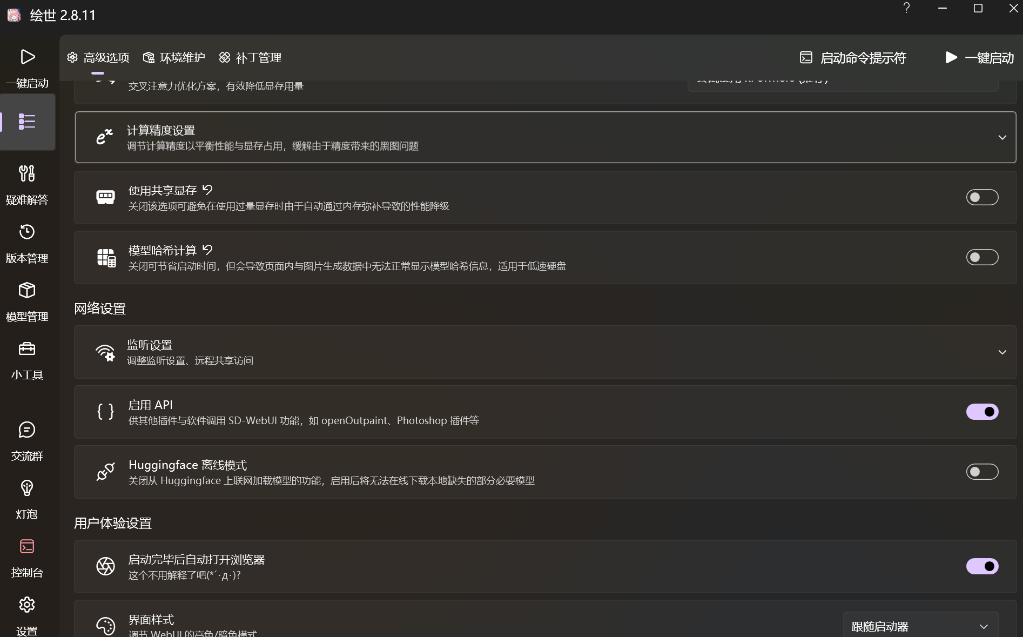Maximize the 绘世 window
The image size is (1023, 637).
coord(978,8)
